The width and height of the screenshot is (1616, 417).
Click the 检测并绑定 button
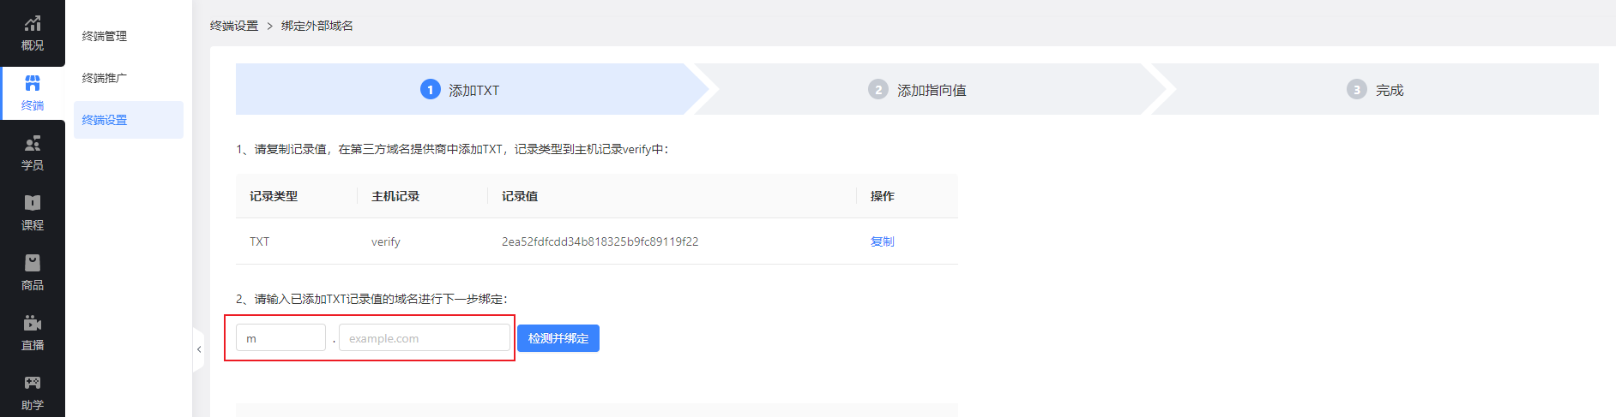tap(558, 338)
